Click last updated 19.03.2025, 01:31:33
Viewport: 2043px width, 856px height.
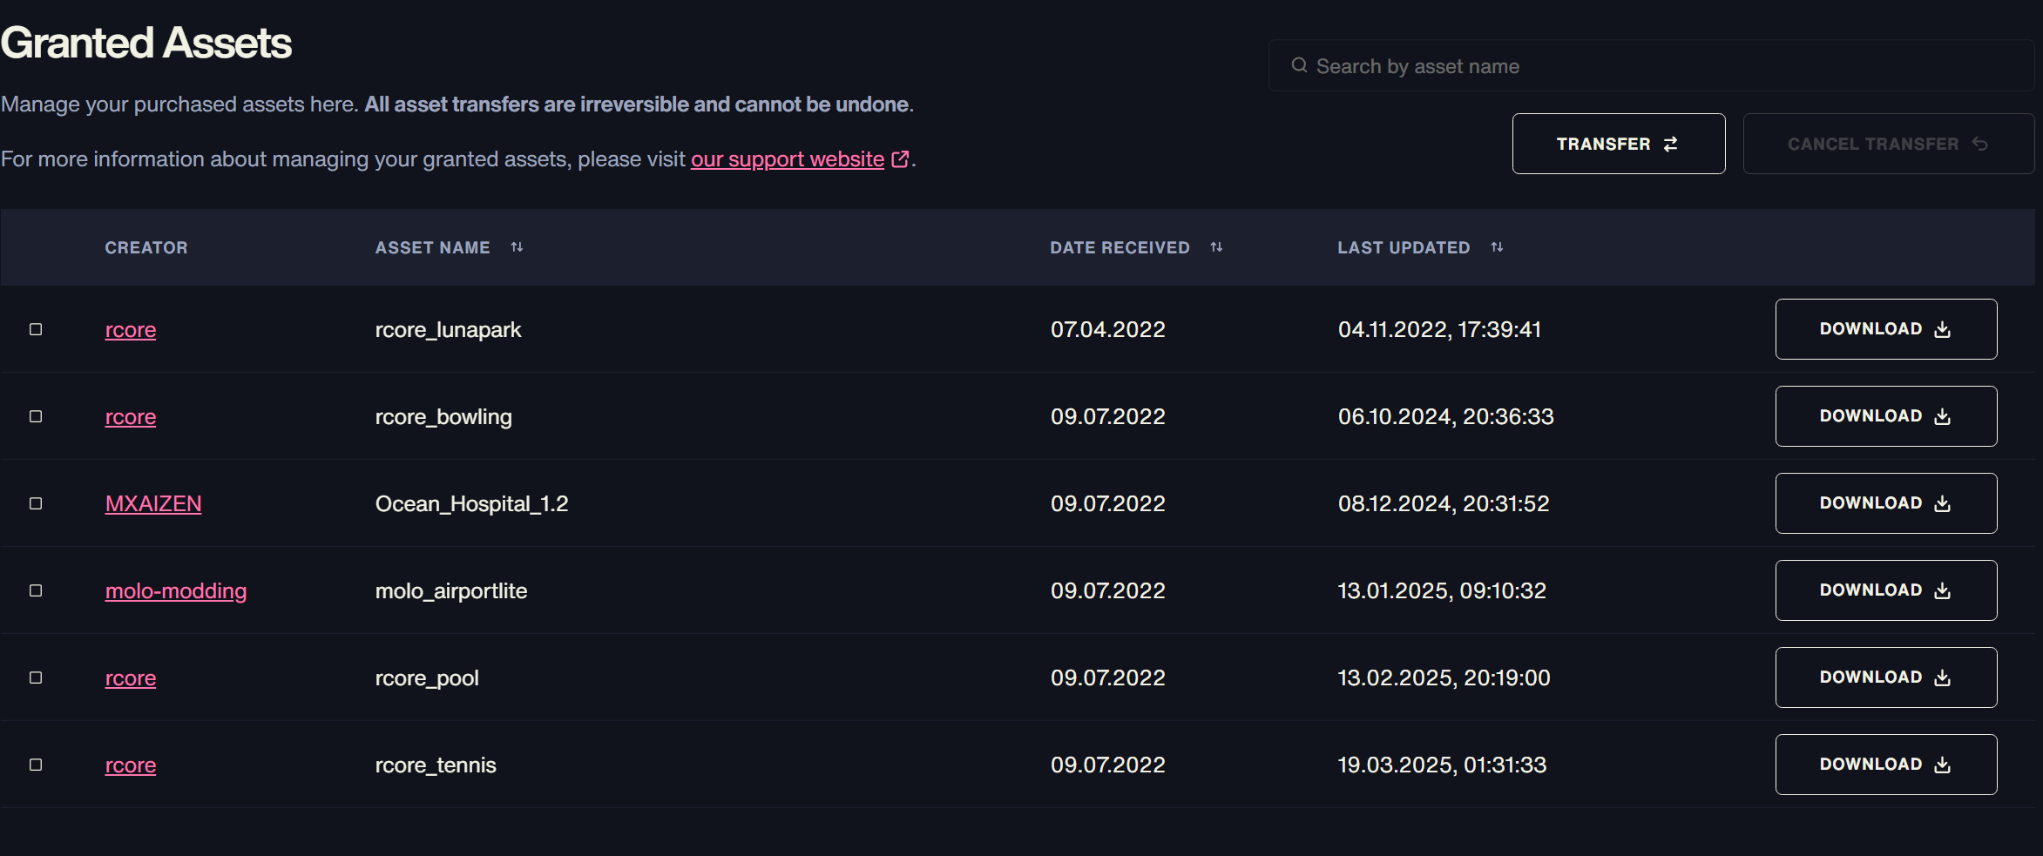(x=1442, y=765)
